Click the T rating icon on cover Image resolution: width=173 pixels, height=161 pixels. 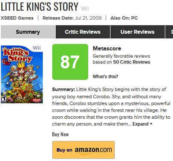pos(4,100)
